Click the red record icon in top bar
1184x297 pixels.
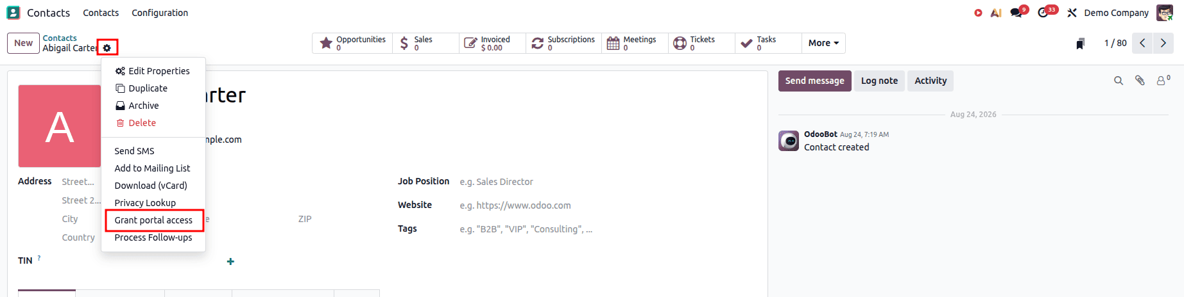tap(978, 13)
